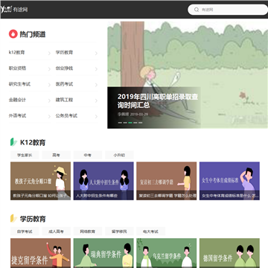Image resolution: width=268 pixels, height=268 pixels.
Task: Open the 瑞典留学条件 card
Action: pyautogui.click(x=103, y=253)
